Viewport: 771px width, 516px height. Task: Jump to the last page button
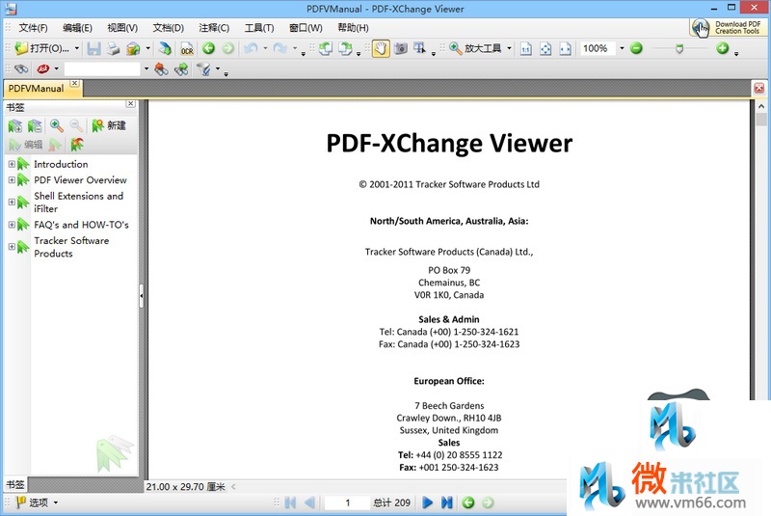tap(446, 502)
